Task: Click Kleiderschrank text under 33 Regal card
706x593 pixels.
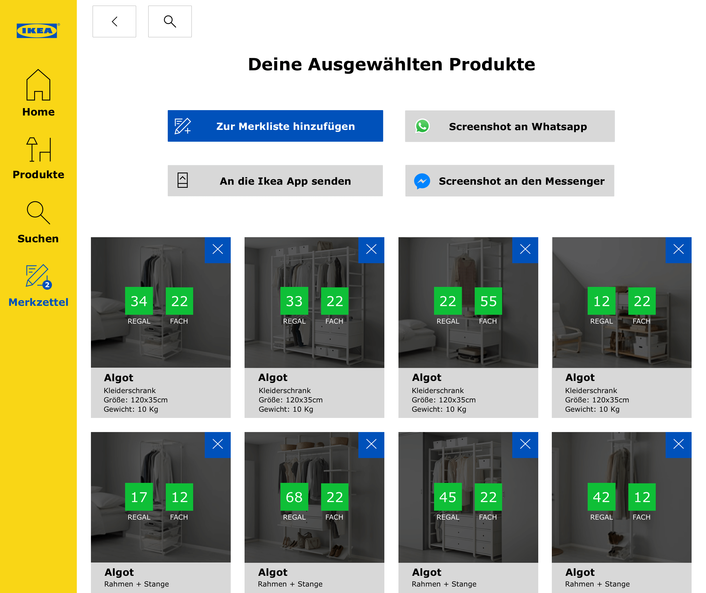Action: click(x=285, y=390)
